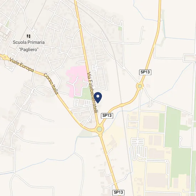Click the SP13 road shield near northern roundabout
Screen dimensions: 196x196
tap(145, 72)
